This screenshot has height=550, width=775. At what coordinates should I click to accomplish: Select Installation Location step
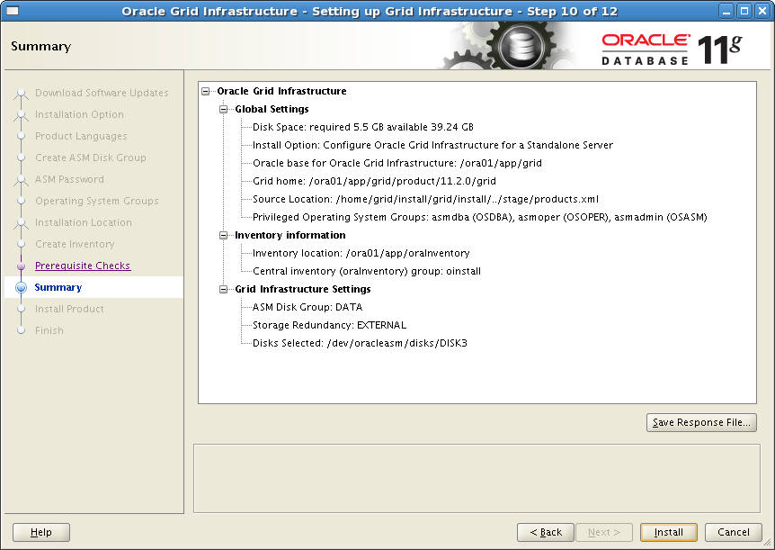point(84,222)
